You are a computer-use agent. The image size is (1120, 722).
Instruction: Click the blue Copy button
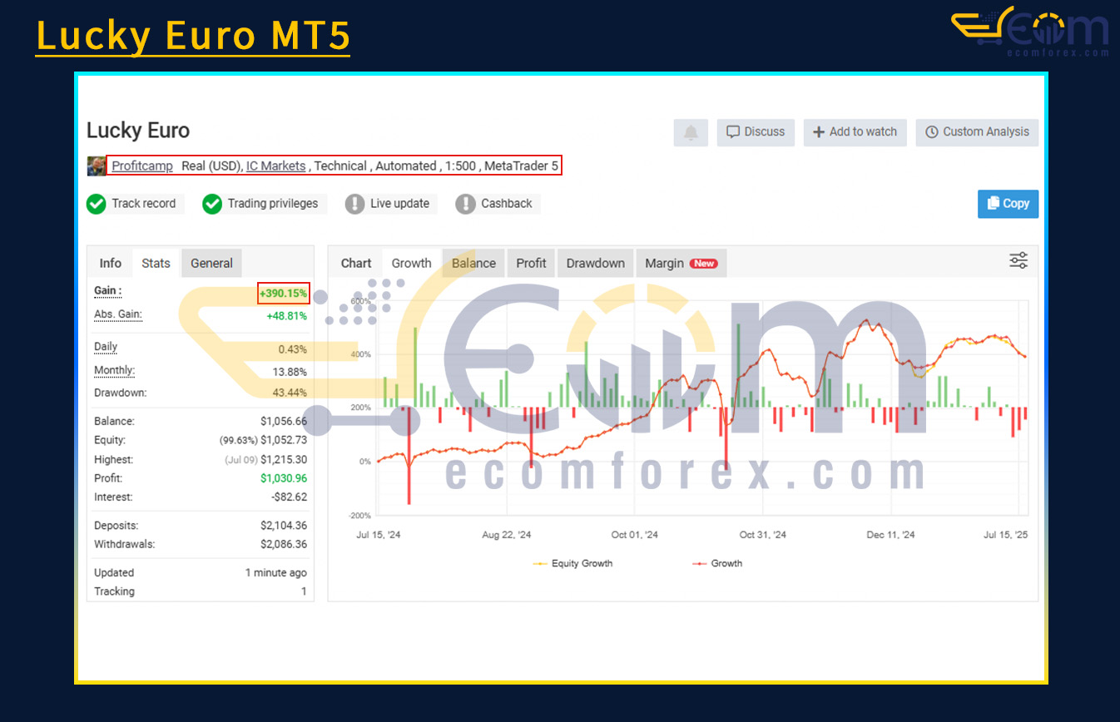point(1008,204)
